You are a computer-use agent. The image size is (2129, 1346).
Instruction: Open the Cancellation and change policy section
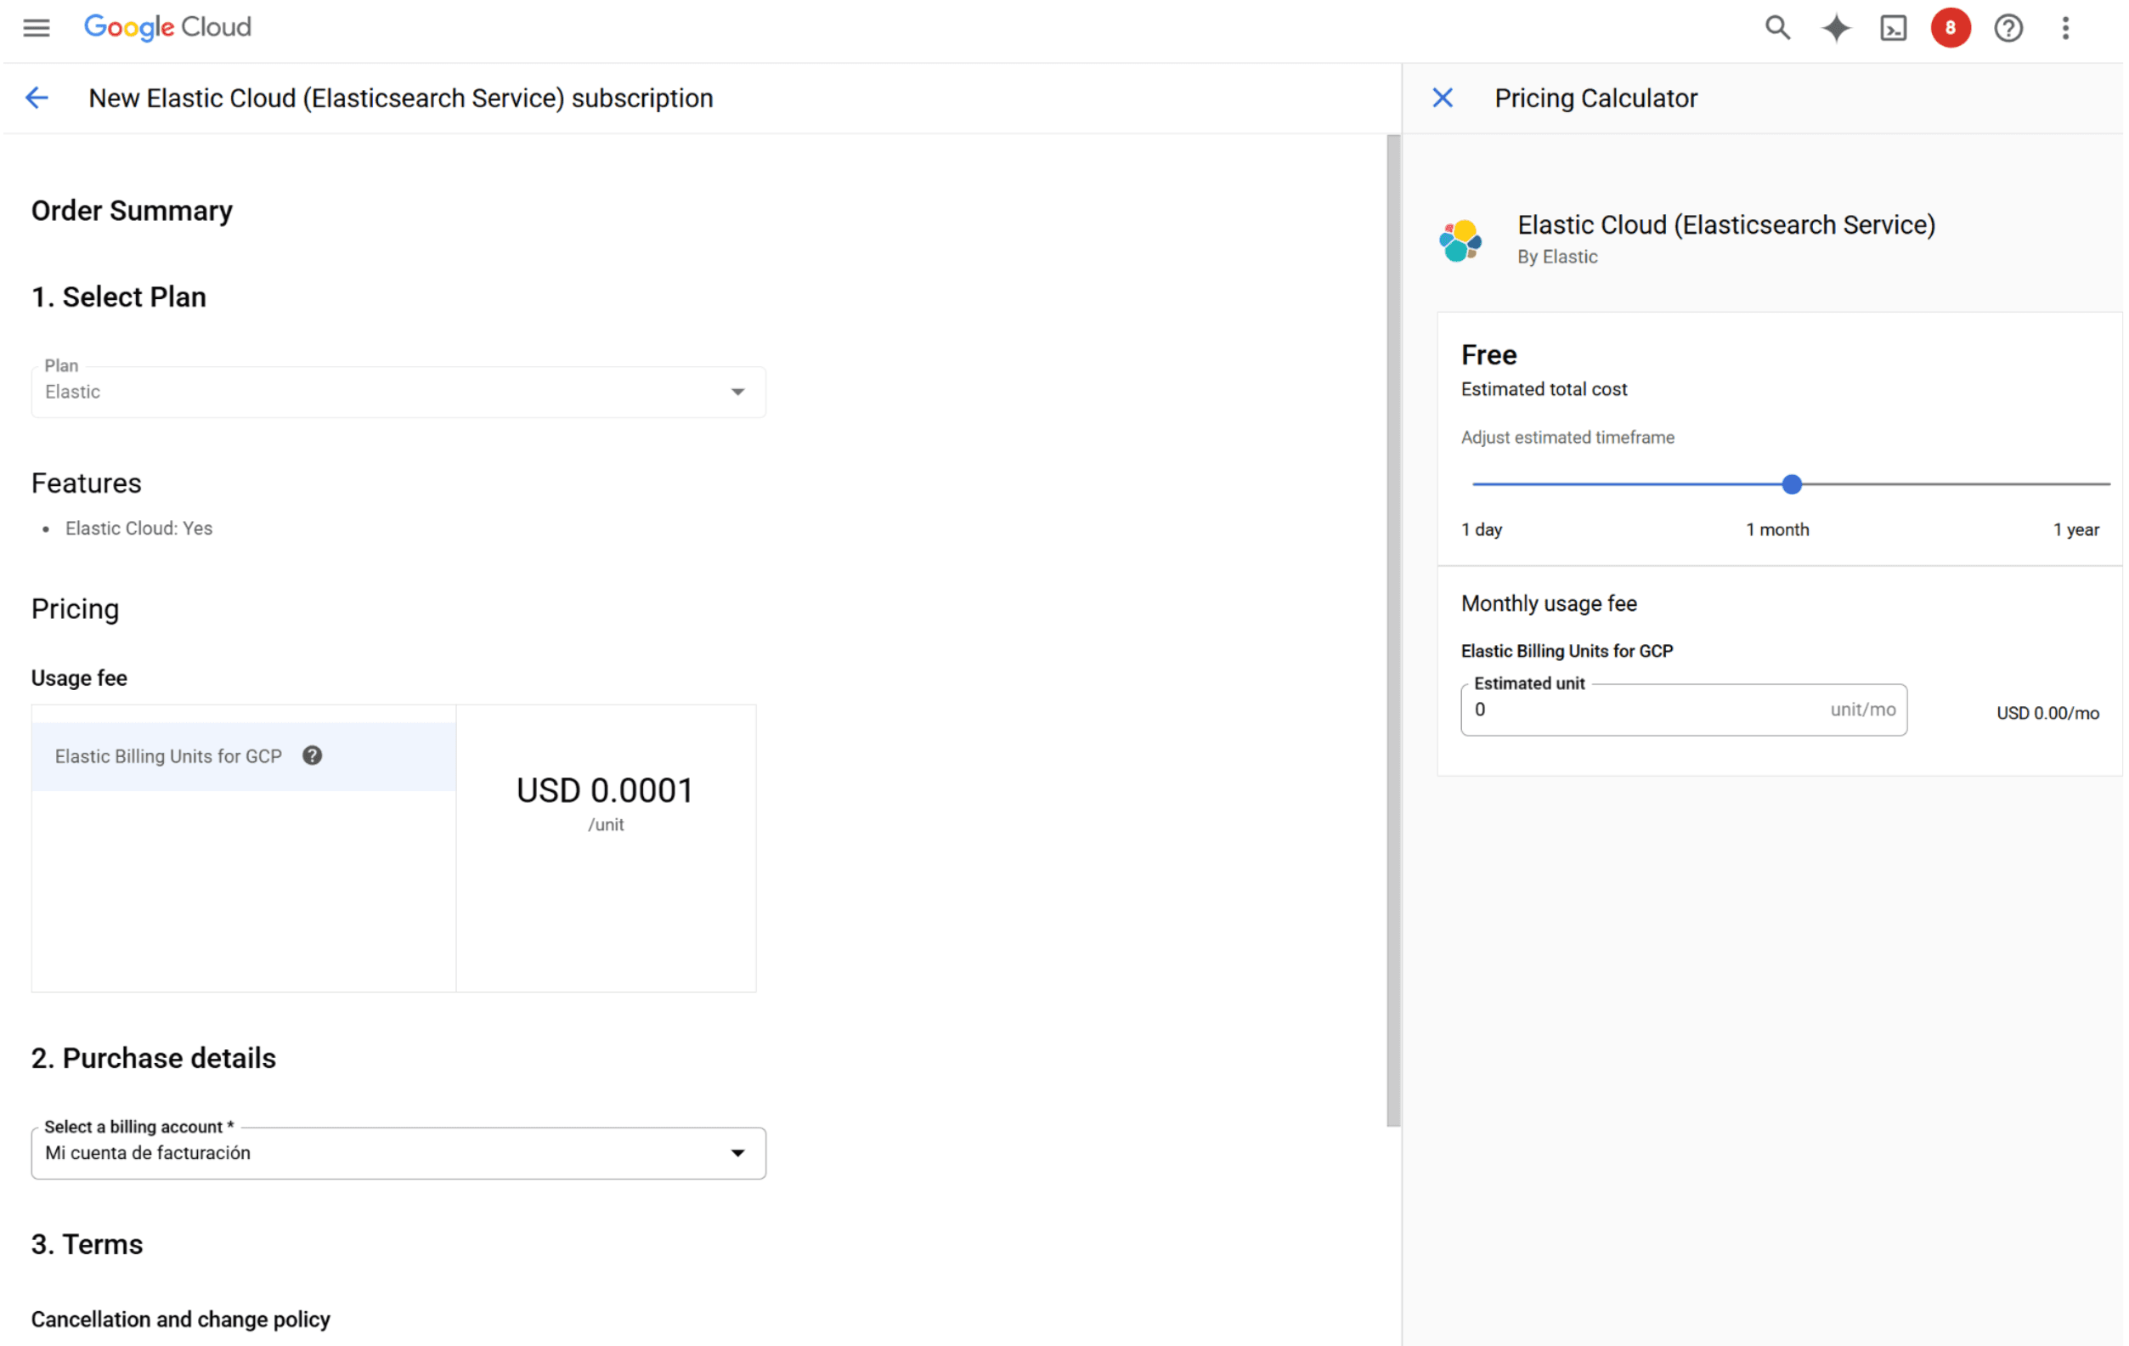click(x=179, y=1319)
